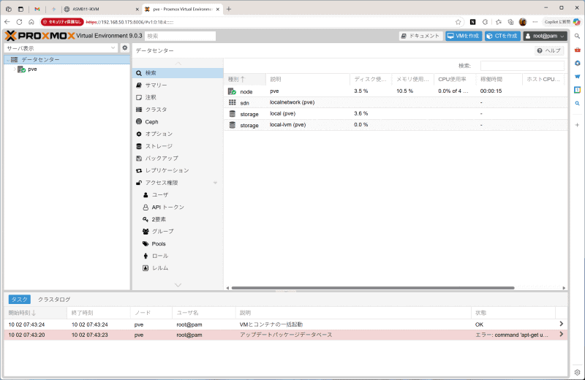This screenshot has width=585, height=380.
Task: Sort tasks by 開始時刻 column header
Action: coord(35,313)
